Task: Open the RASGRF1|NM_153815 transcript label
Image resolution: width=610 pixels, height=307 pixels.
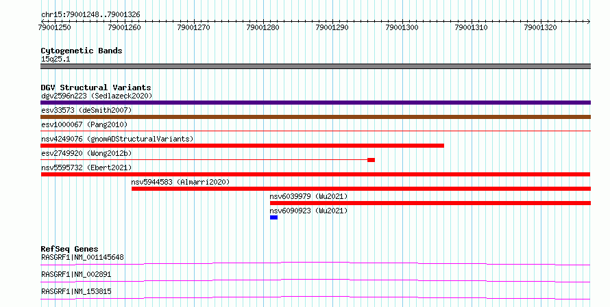Action: (76, 291)
